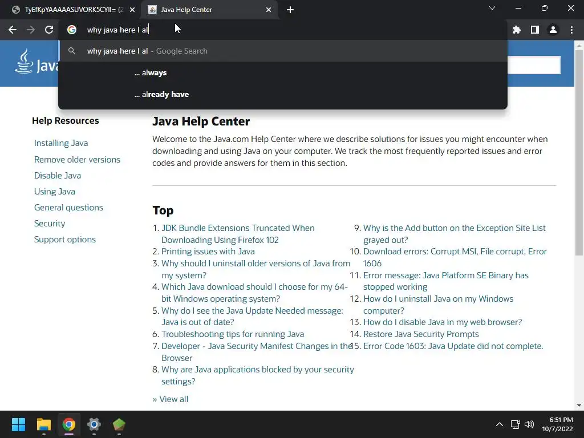Pick the '... already have' autocomplete suggestion

[283, 94]
